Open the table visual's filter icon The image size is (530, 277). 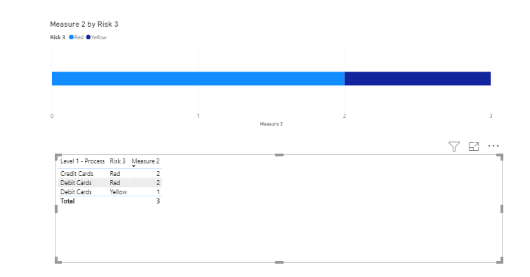pyautogui.click(x=454, y=147)
